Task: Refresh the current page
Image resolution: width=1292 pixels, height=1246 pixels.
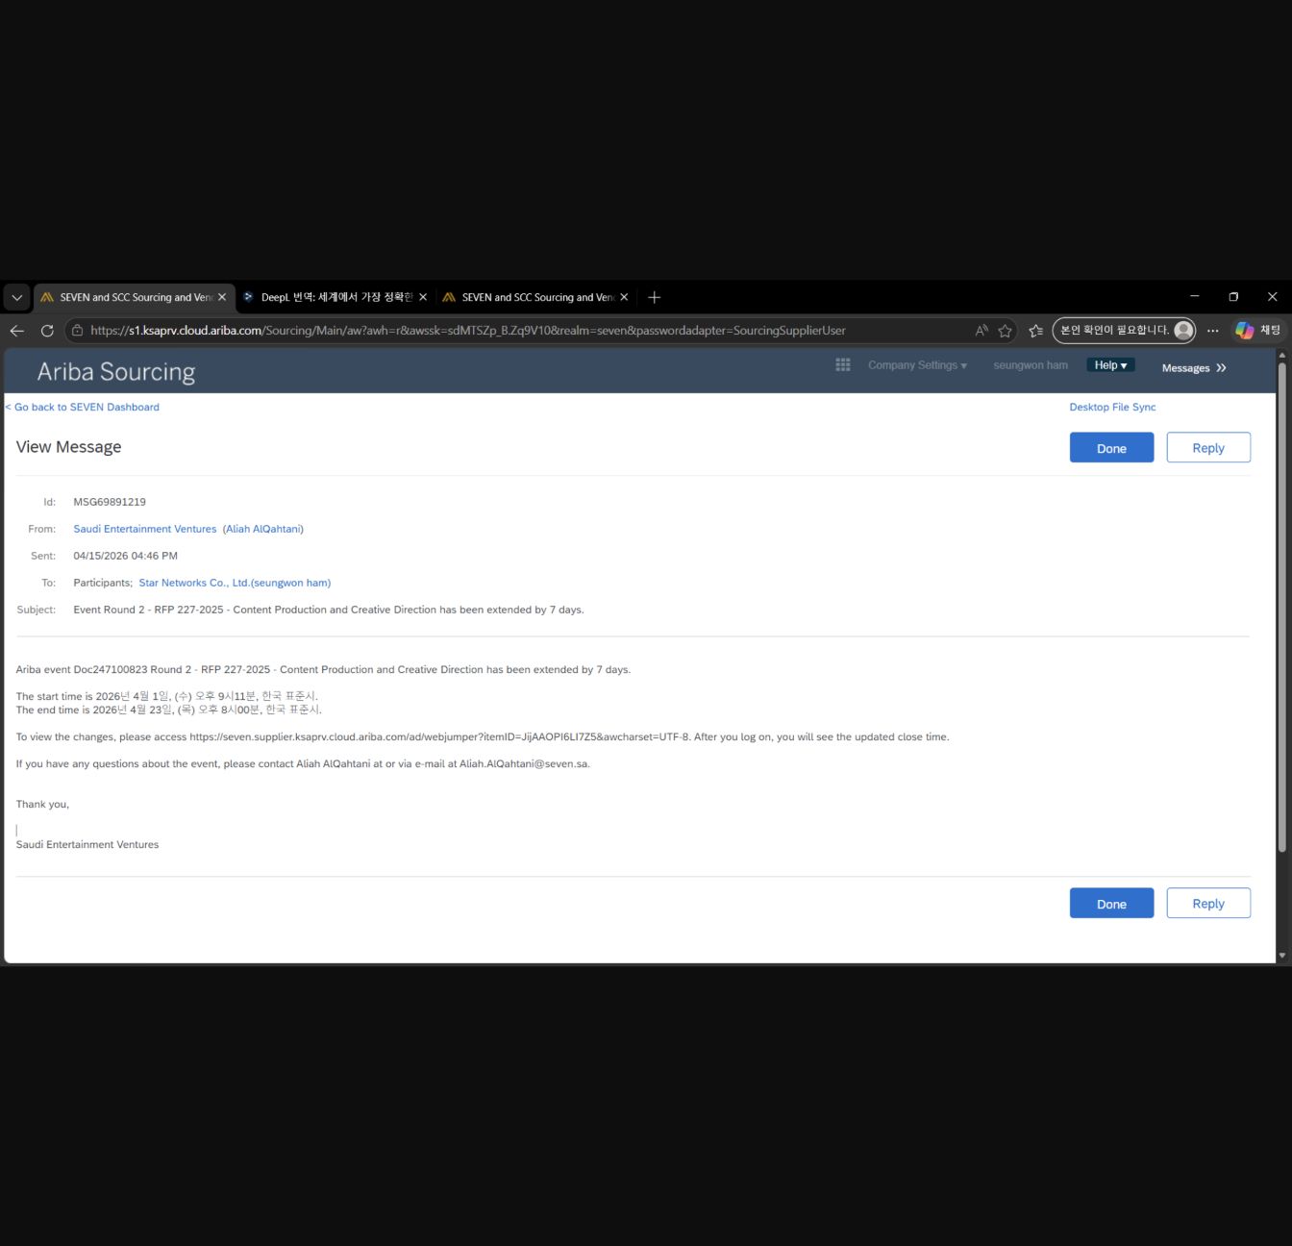Action: click(x=47, y=331)
